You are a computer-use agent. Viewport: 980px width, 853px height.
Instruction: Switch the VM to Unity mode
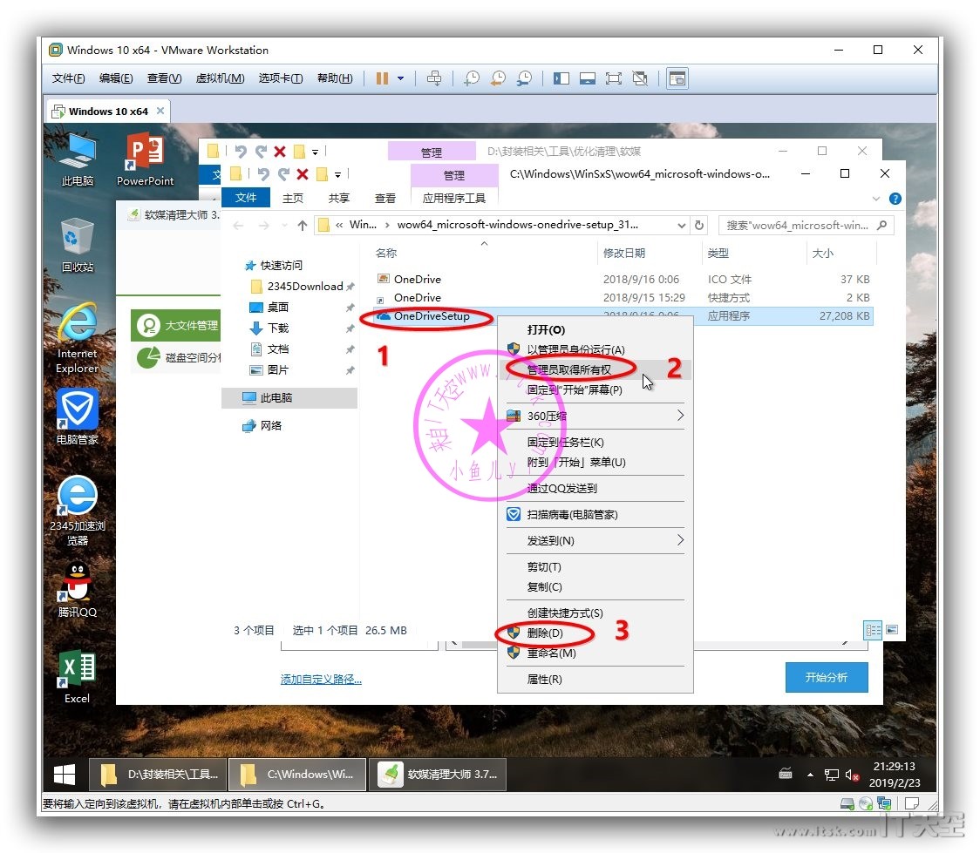click(x=640, y=78)
